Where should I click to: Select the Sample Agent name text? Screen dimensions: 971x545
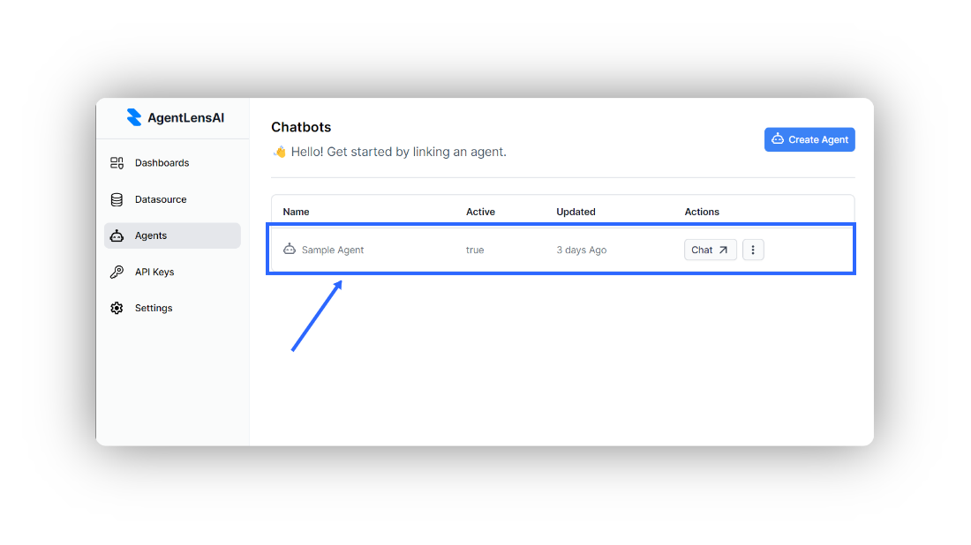(x=333, y=250)
